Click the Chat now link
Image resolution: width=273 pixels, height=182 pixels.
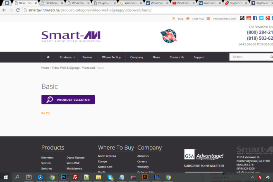(x=198, y=19)
